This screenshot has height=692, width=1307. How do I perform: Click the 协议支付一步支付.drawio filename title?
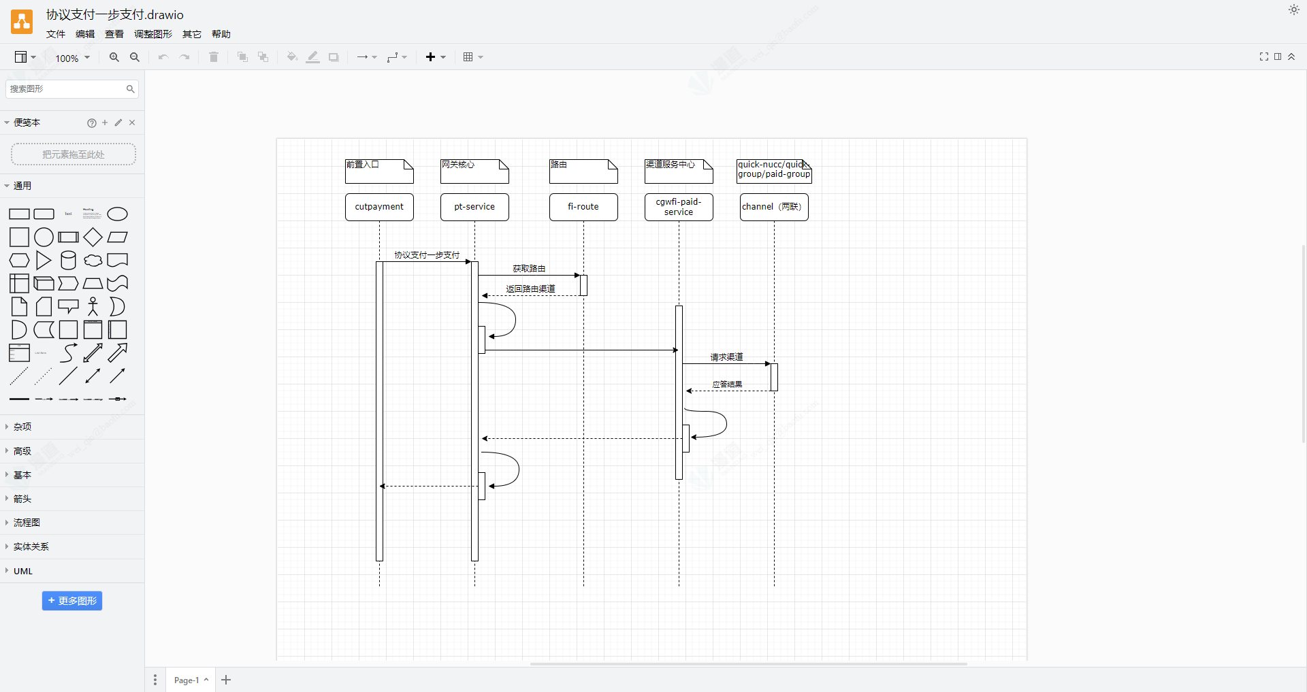click(115, 15)
